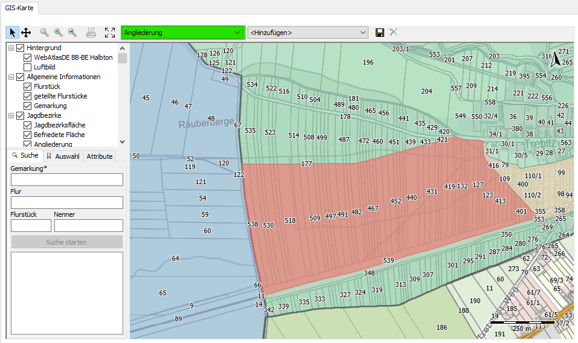578x343 pixels.
Task: Save with the floppy disk icon
Action: (380, 33)
